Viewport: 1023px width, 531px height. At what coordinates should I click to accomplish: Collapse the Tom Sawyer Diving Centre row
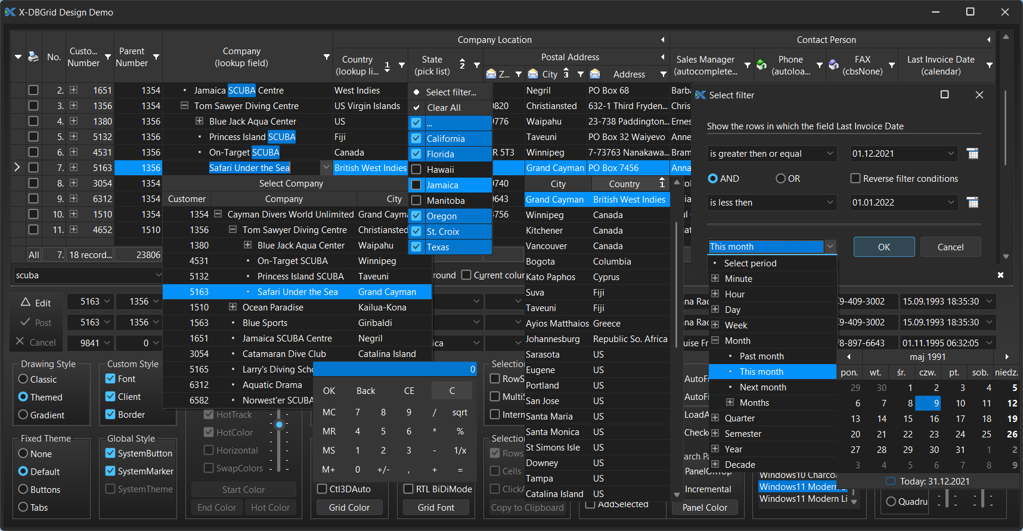pyautogui.click(x=185, y=106)
